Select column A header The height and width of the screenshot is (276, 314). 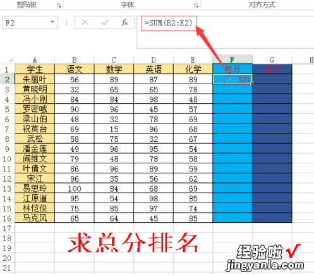[x=35, y=60]
